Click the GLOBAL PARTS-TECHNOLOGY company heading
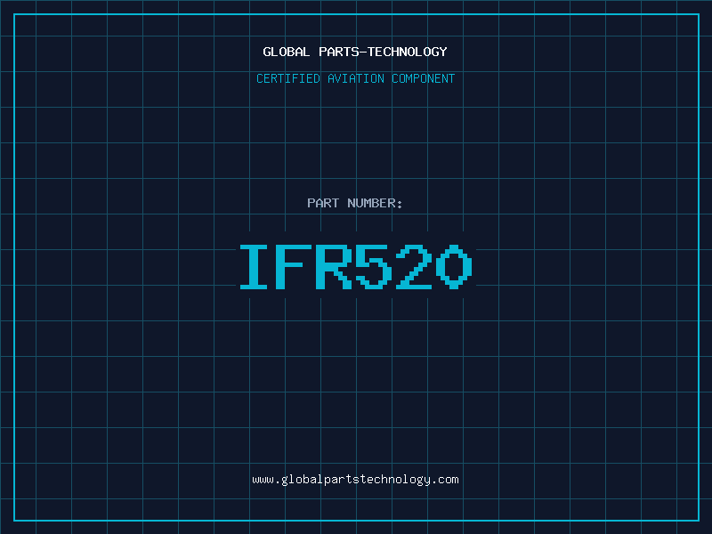The width and height of the screenshot is (712, 534). click(355, 52)
